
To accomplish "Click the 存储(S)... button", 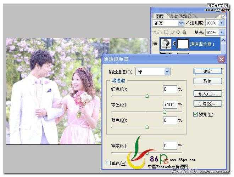I will click(207, 103).
